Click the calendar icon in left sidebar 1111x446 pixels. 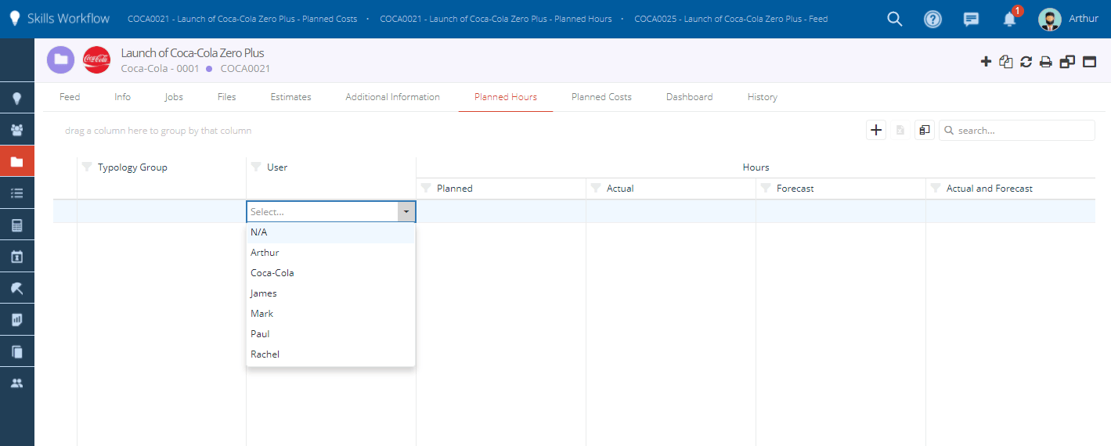(16, 257)
